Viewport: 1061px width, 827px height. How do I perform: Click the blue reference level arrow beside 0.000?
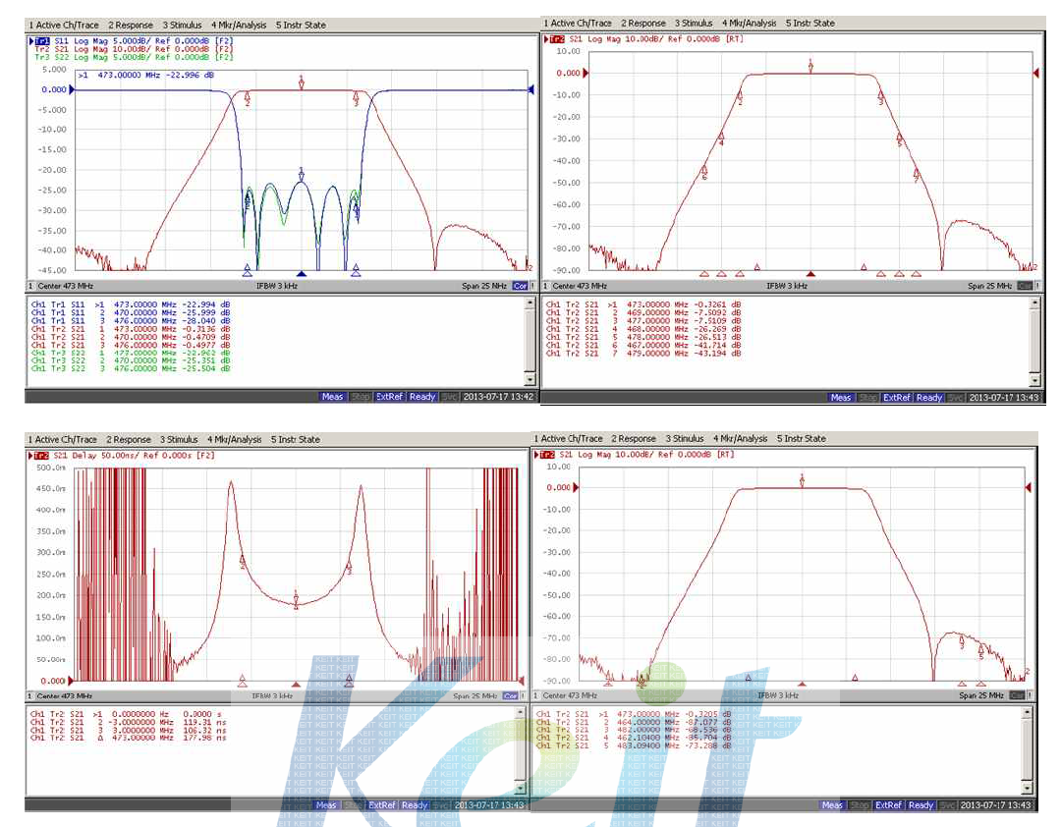tap(71, 89)
